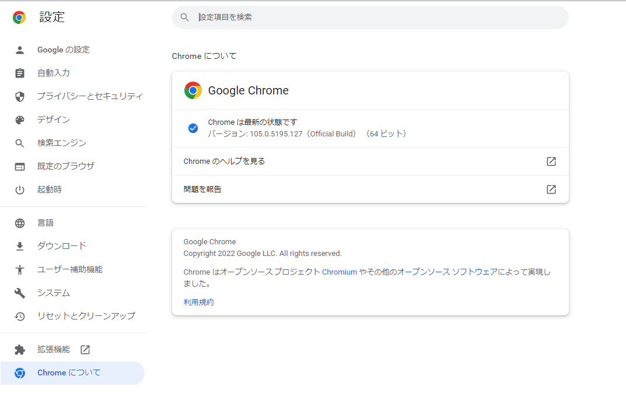Click the person icon for Google の設定
Screen dimensions: 626x411
click(20, 50)
